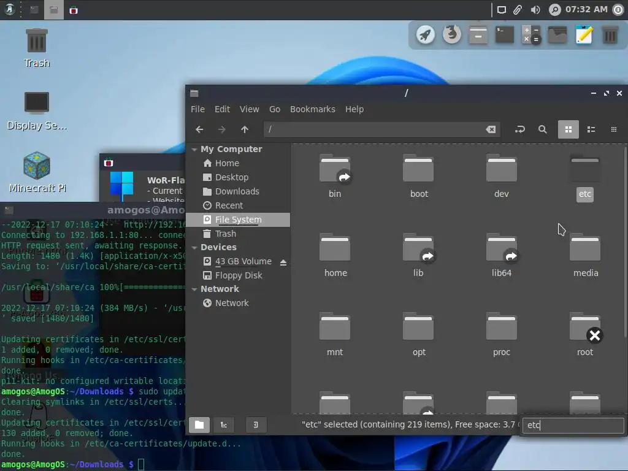Select Desktop in sidebar
The width and height of the screenshot is (628, 471).
click(x=238, y=177)
